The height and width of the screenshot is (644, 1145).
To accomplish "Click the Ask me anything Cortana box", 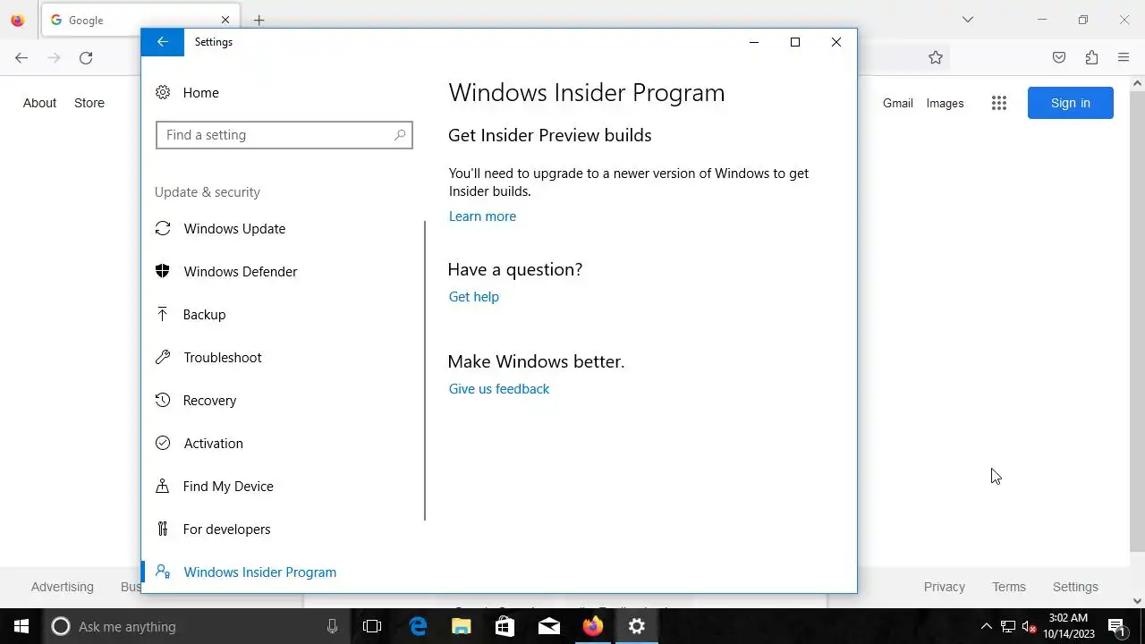I will 196,626.
